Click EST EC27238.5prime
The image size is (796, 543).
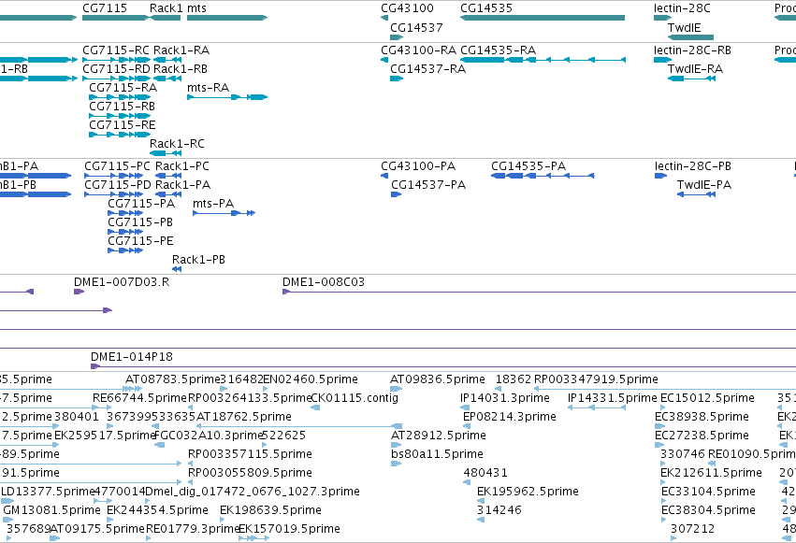point(702,436)
